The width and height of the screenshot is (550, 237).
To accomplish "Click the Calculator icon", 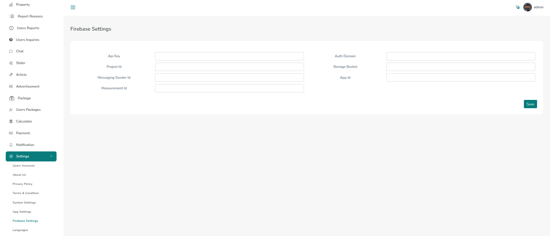I will 11,121.
